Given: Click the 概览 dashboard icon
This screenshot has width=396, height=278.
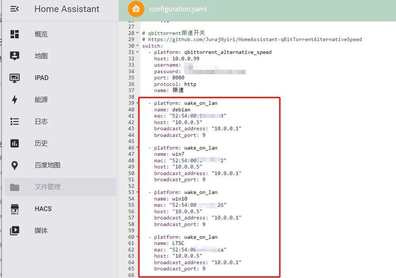Looking at the screenshot, I should click(x=15, y=34).
